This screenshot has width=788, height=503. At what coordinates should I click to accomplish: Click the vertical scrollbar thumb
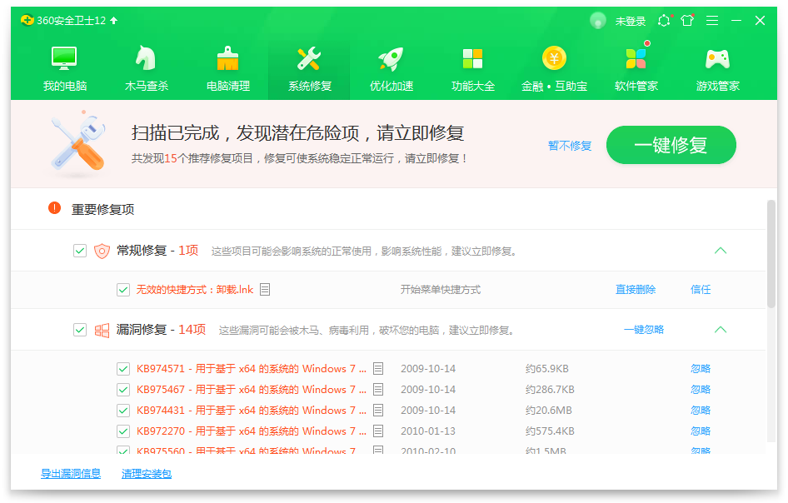pos(771,254)
